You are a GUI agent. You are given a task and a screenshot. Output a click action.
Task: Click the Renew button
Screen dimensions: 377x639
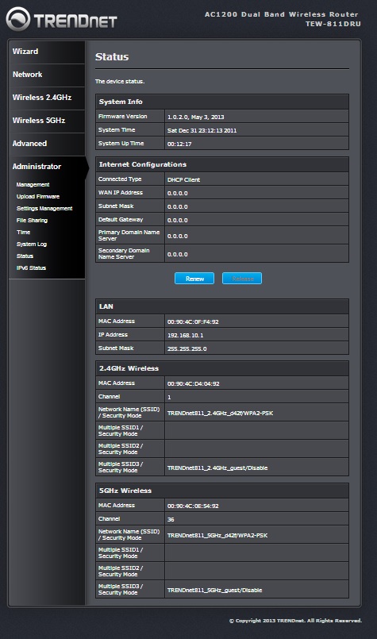(194, 279)
